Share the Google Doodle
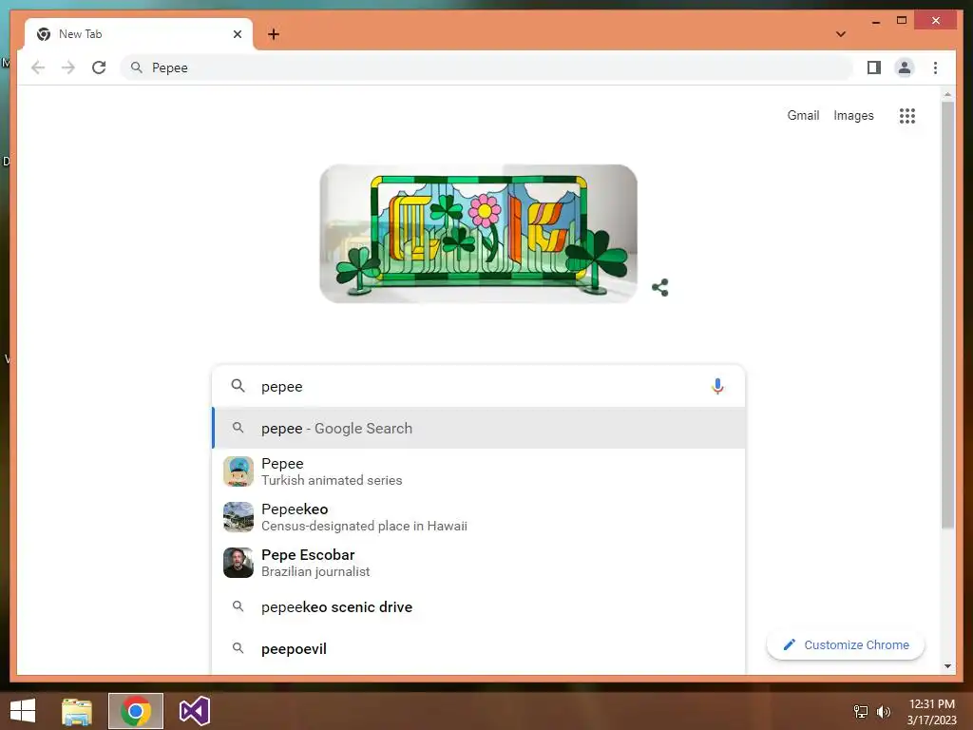 pyautogui.click(x=660, y=287)
